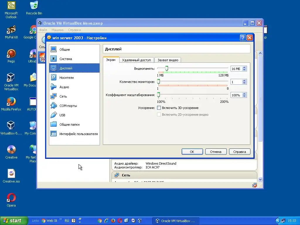This screenshot has width=300, height=225.
Task: Click Oracle VM VirtualBox taskbar button
Action: point(176,221)
